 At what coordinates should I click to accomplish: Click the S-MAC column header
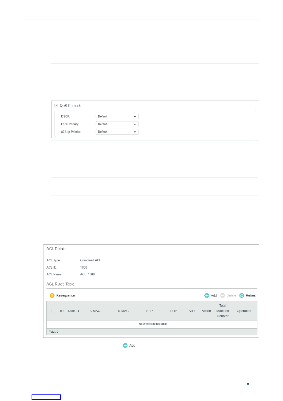click(95, 311)
